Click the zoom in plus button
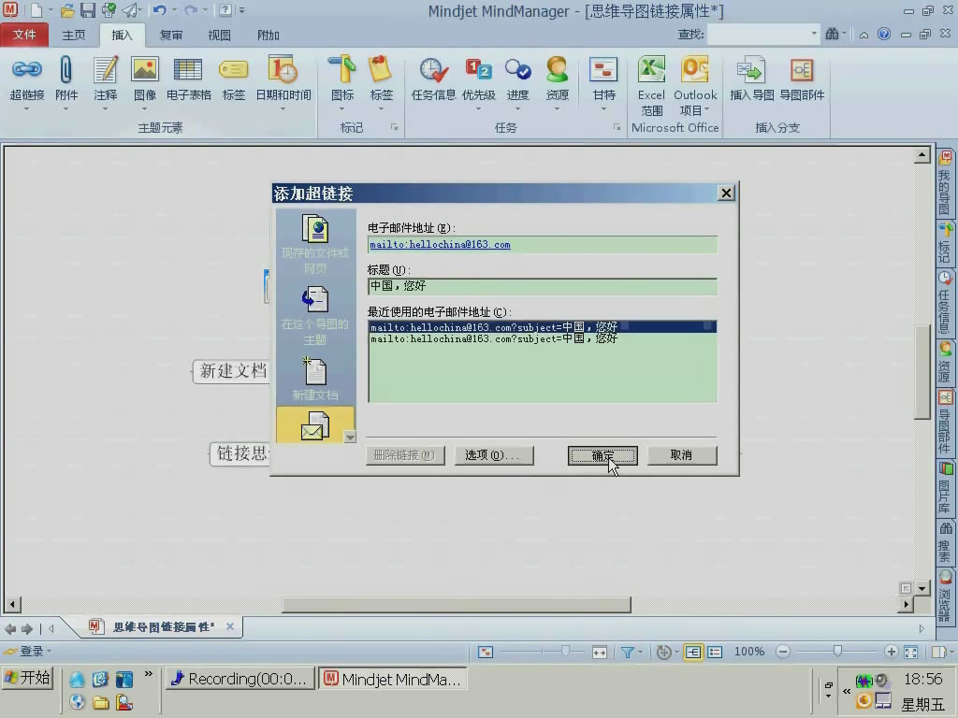 click(x=891, y=652)
